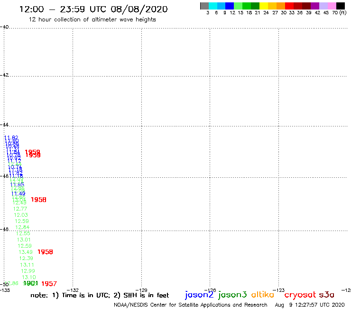Select the 'jason2' satellite label
Viewport: 351px width, 309px height.
(x=199, y=295)
